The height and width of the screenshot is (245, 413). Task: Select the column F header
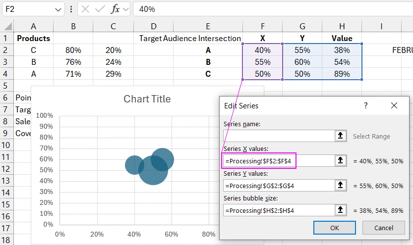tap(262, 26)
